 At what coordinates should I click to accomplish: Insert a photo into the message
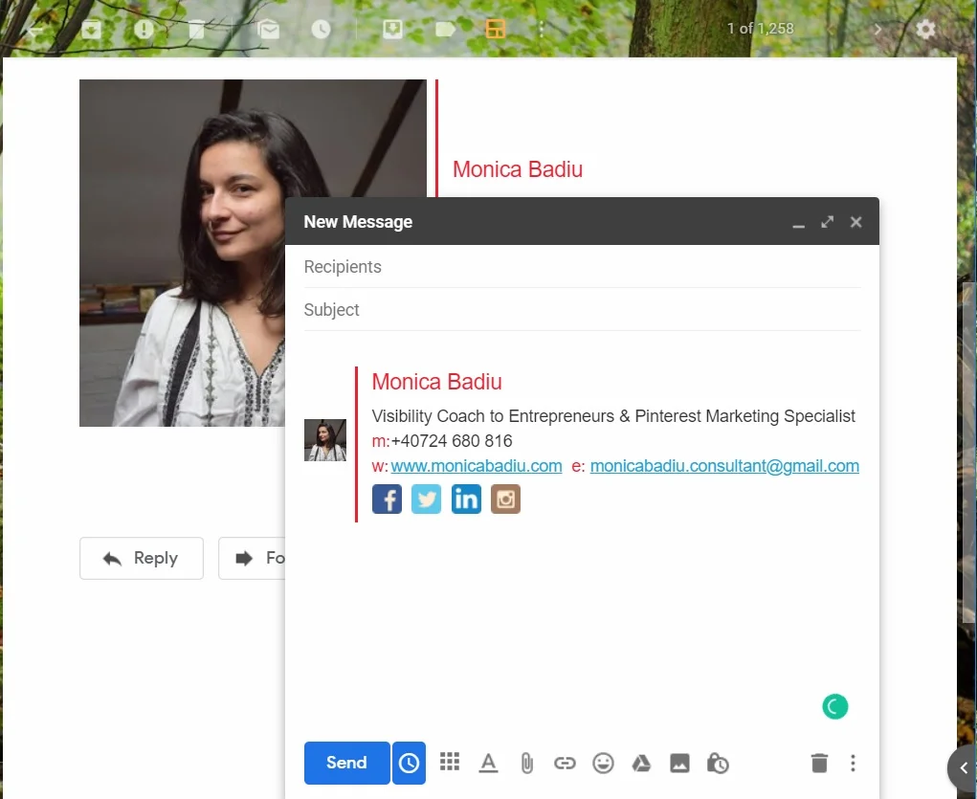pos(679,763)
